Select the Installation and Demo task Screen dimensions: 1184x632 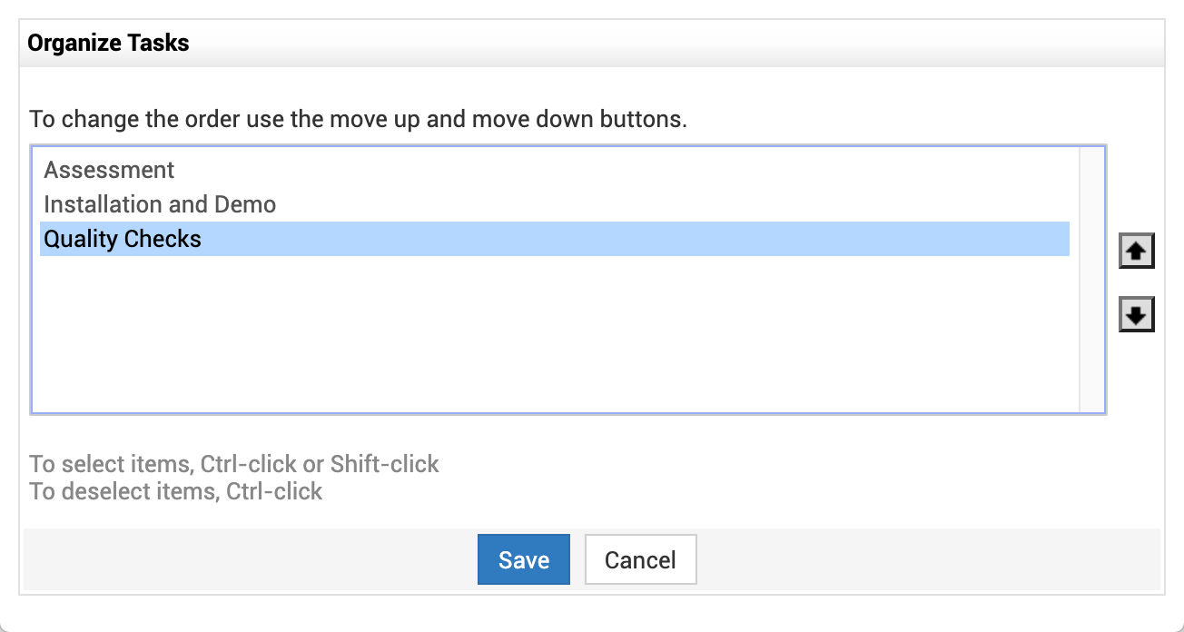point(160,204)
